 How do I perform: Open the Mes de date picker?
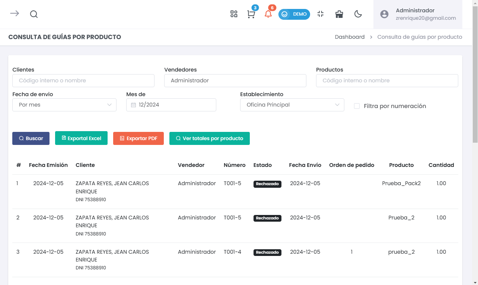click(x=171, y=105)
